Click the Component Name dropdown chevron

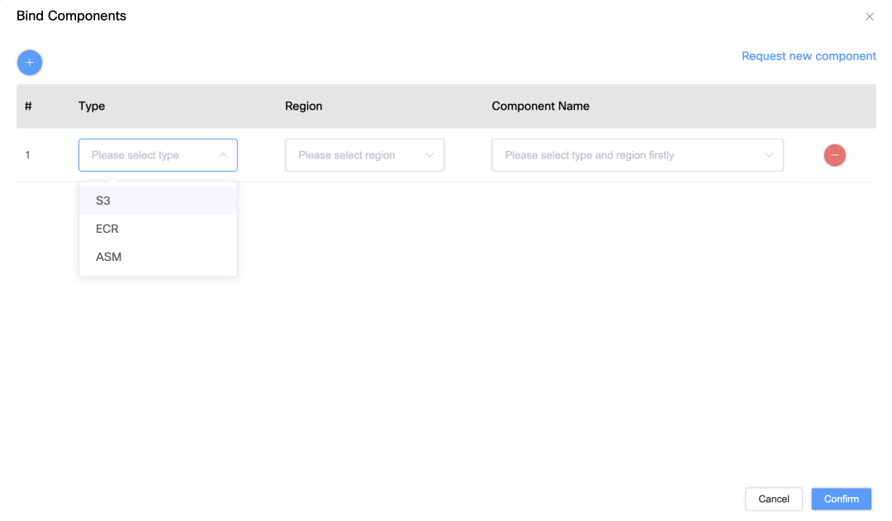769,155
